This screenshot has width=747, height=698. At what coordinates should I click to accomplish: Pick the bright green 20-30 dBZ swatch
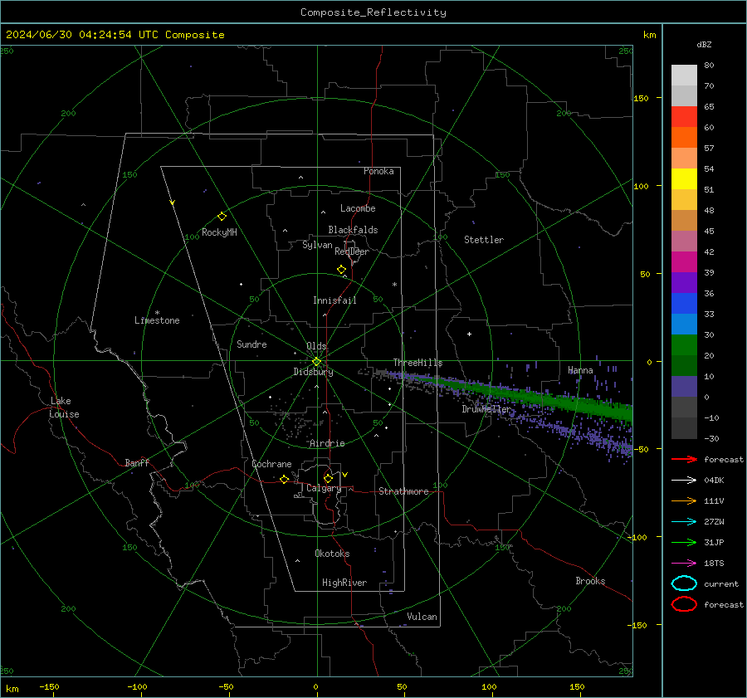(684, 345)
